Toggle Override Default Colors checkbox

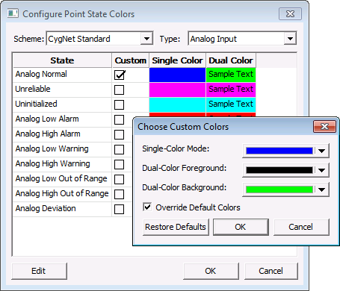pos(147,207)
